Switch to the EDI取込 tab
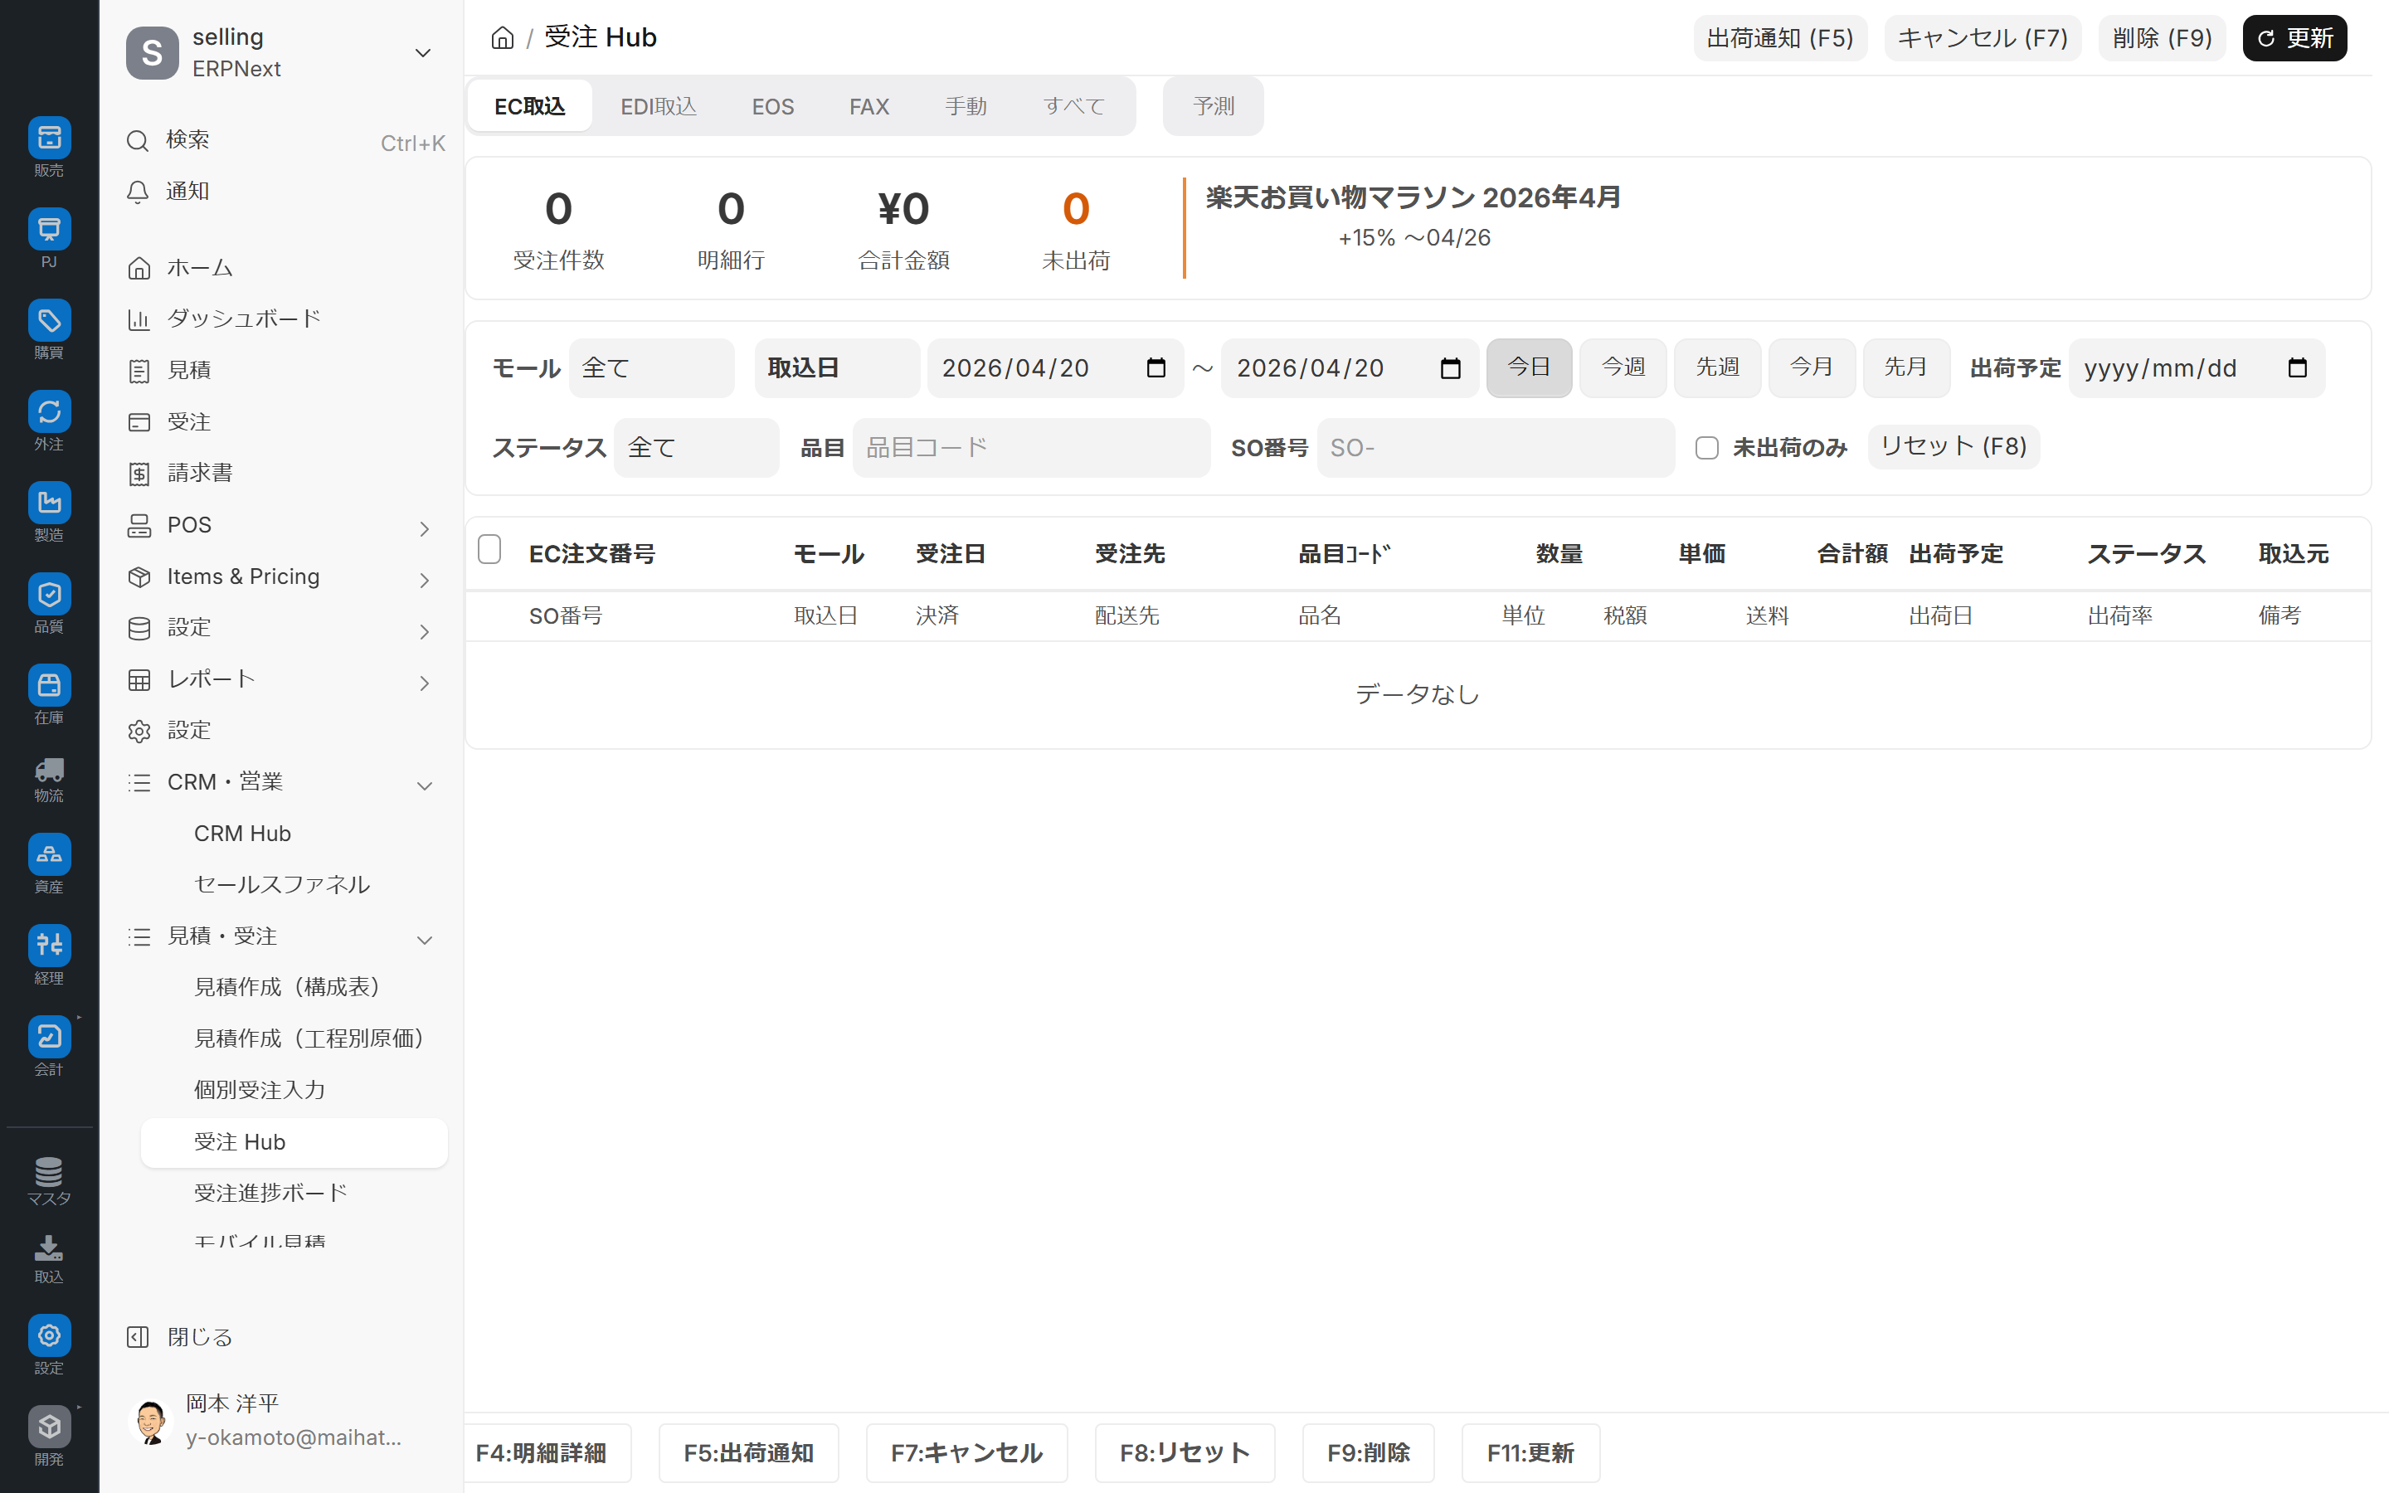Image resolution: width=2389 pixels, height=1493 pixels. click(x=658, y=105)
